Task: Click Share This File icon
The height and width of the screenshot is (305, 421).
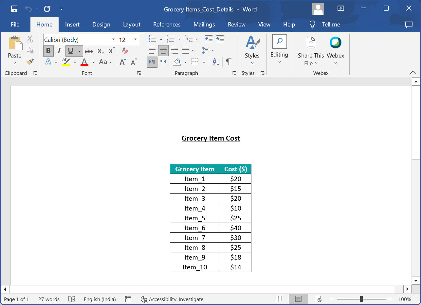Action: [x=311, y=42]
